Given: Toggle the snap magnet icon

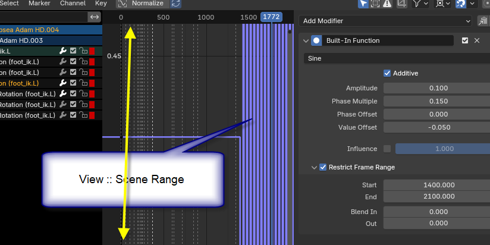Looking at the screenshot, I should point(461,4).
